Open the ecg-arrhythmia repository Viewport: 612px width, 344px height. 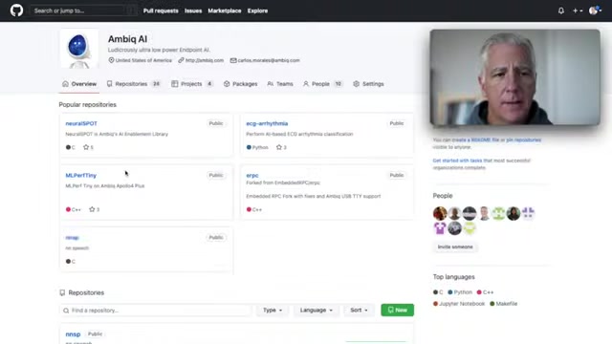(267, 123)
